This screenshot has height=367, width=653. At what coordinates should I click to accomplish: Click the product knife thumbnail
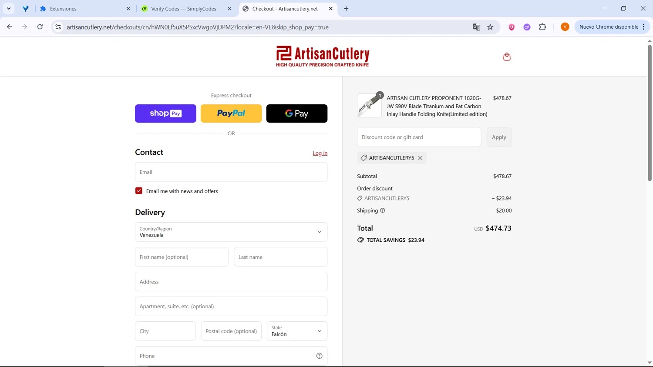coord(369,106)
